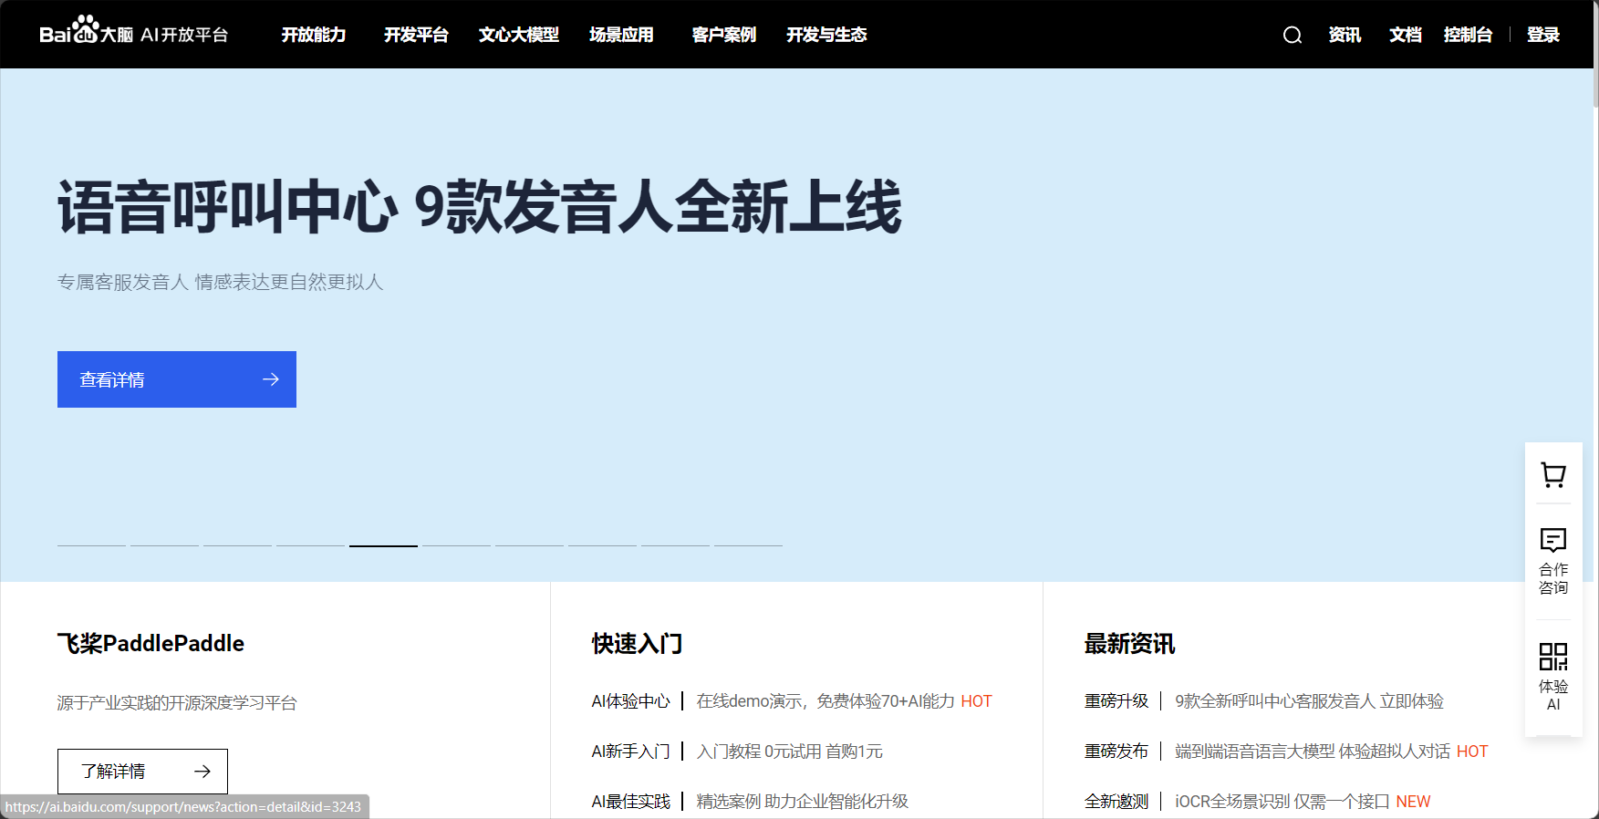Click 入门教程 0元试用 首购1元 text
Viewport: 1599px width, 819px height.
coord(790,752)
